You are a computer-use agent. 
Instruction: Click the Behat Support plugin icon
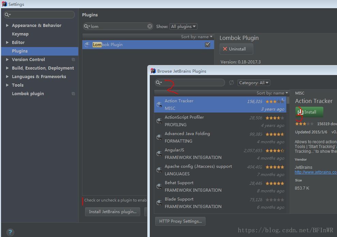coord(159,187)
